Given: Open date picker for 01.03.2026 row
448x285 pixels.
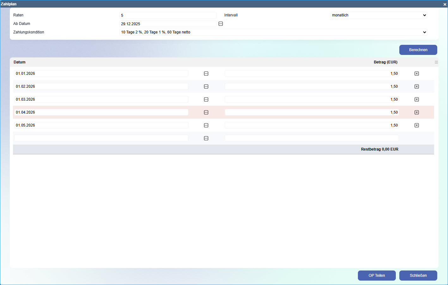Looking at the screenshot, I should (206, 99).
